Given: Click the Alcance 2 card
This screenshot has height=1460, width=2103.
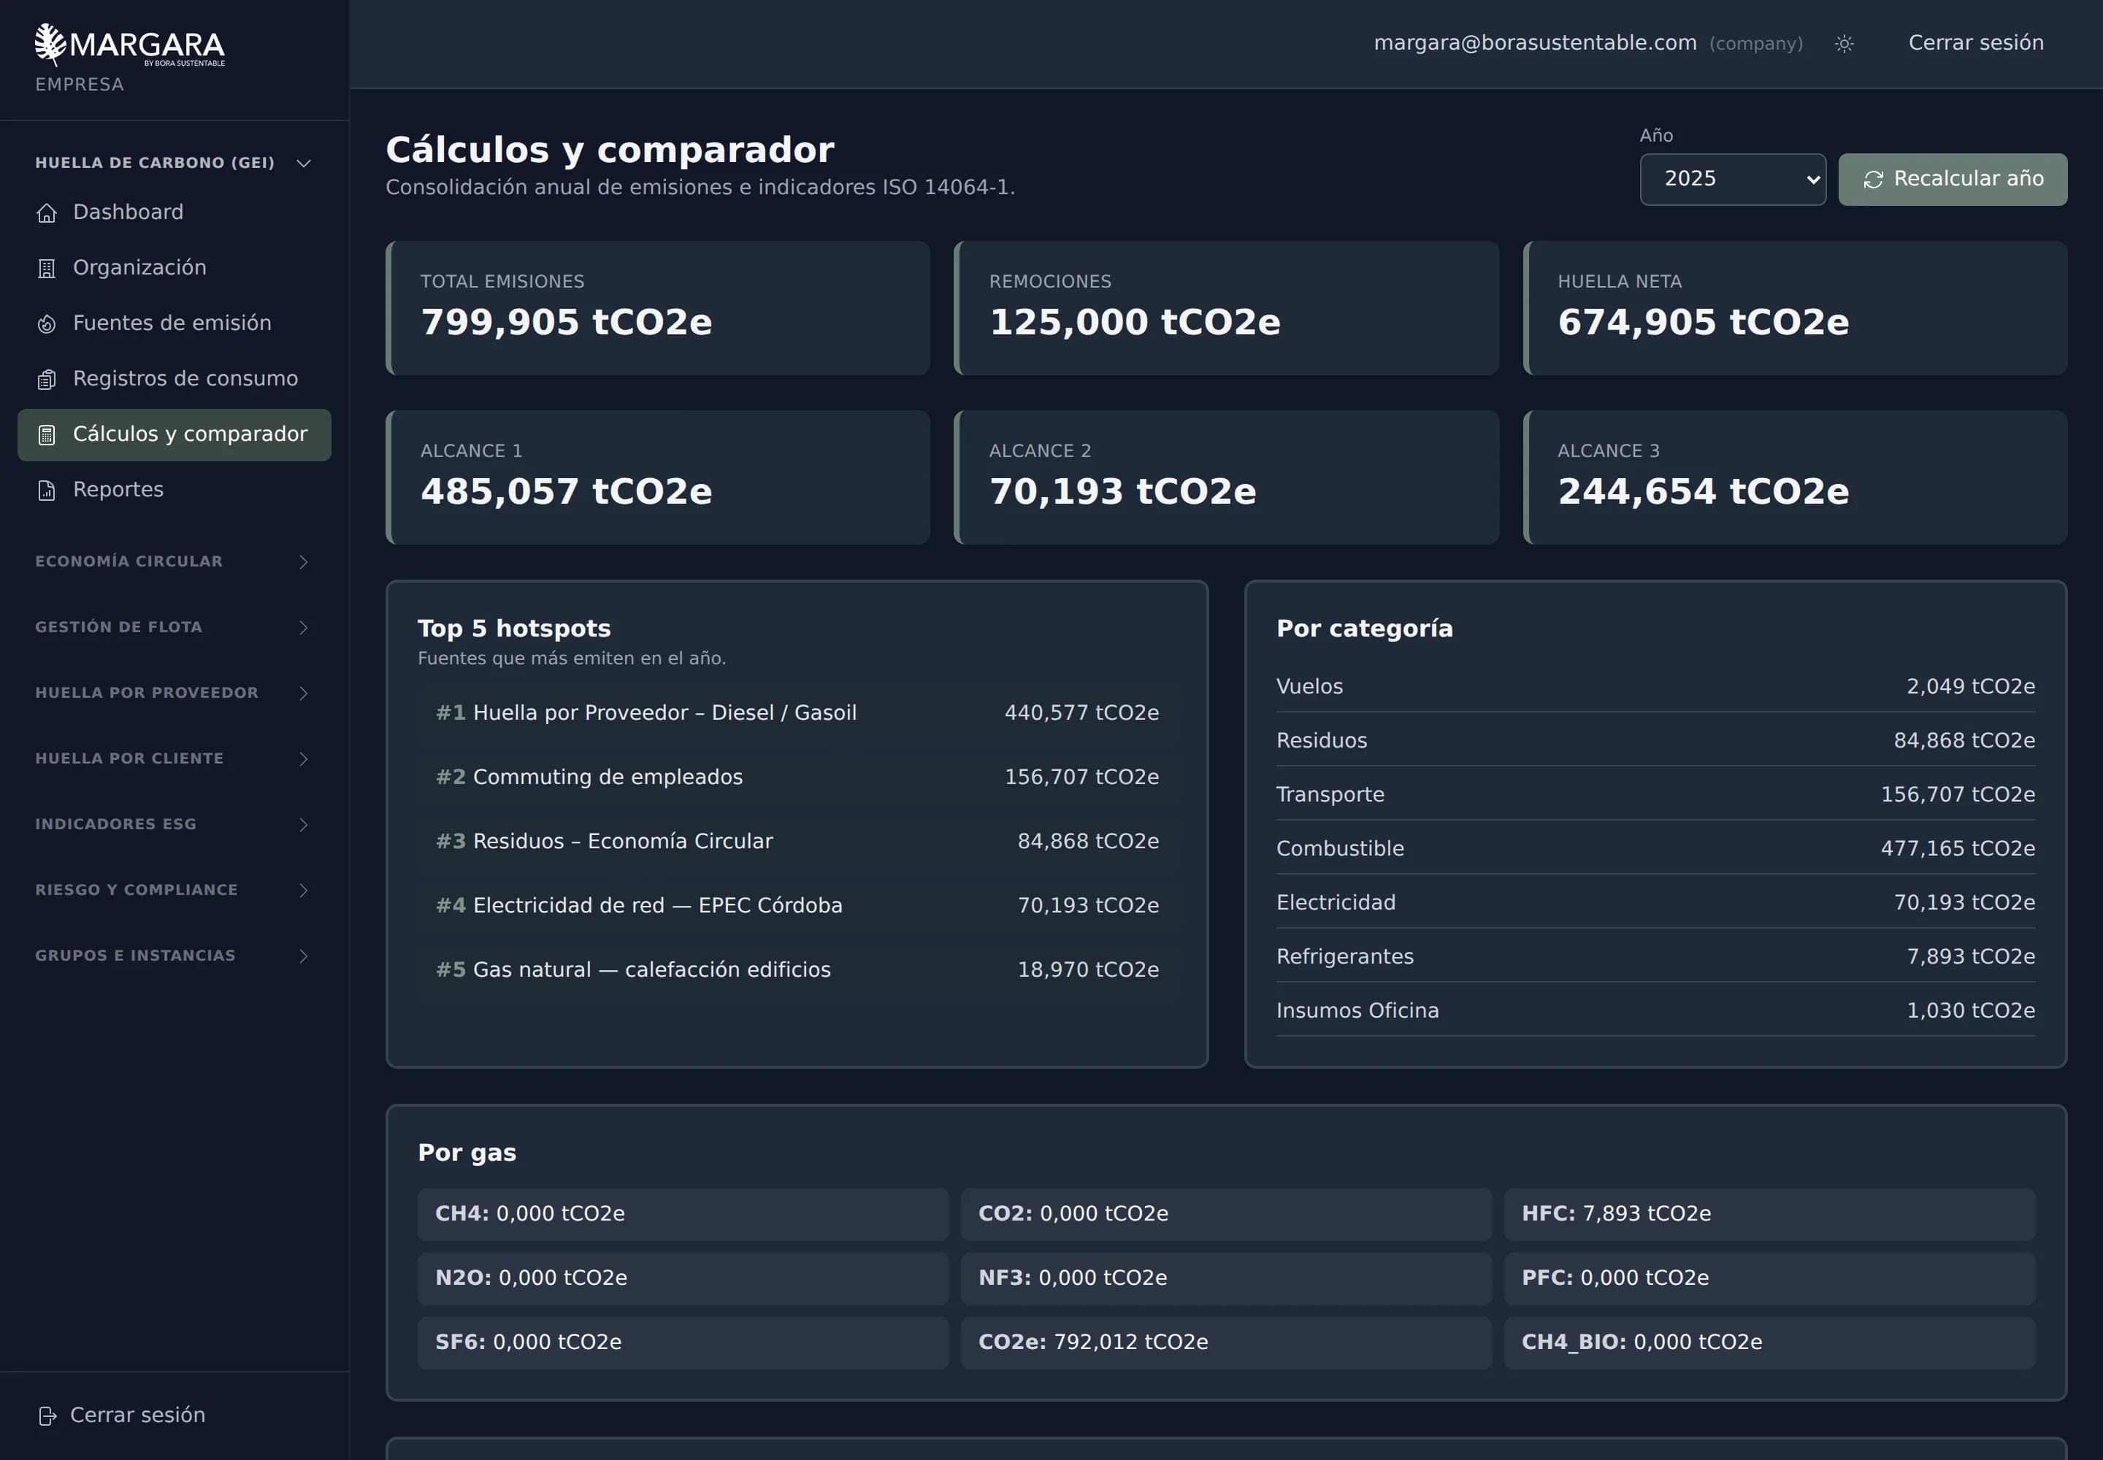Looking at the screenshot, I should [1226, 477].
